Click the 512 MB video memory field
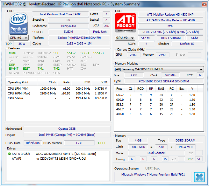This screenshot has width=209, height=187. [146, 38]
